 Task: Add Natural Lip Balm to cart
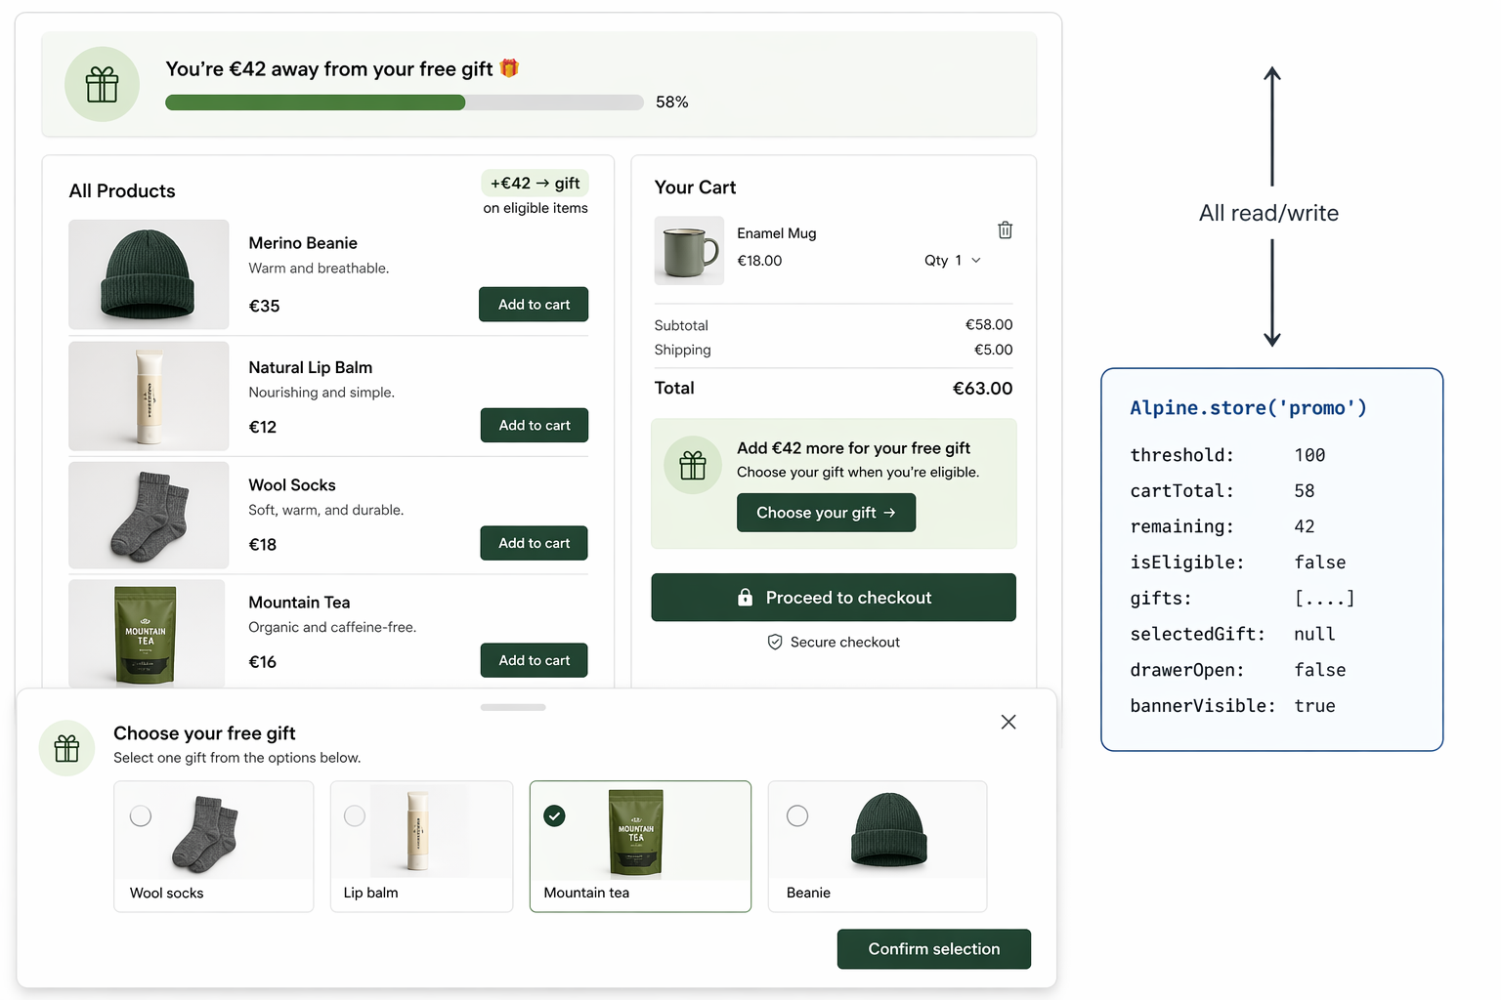click(x=534, y=426)
